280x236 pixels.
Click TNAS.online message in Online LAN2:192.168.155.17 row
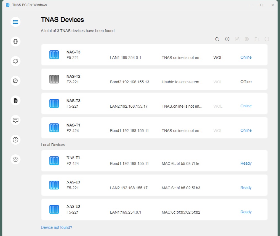pyautogui.click(x=182, y=106)
